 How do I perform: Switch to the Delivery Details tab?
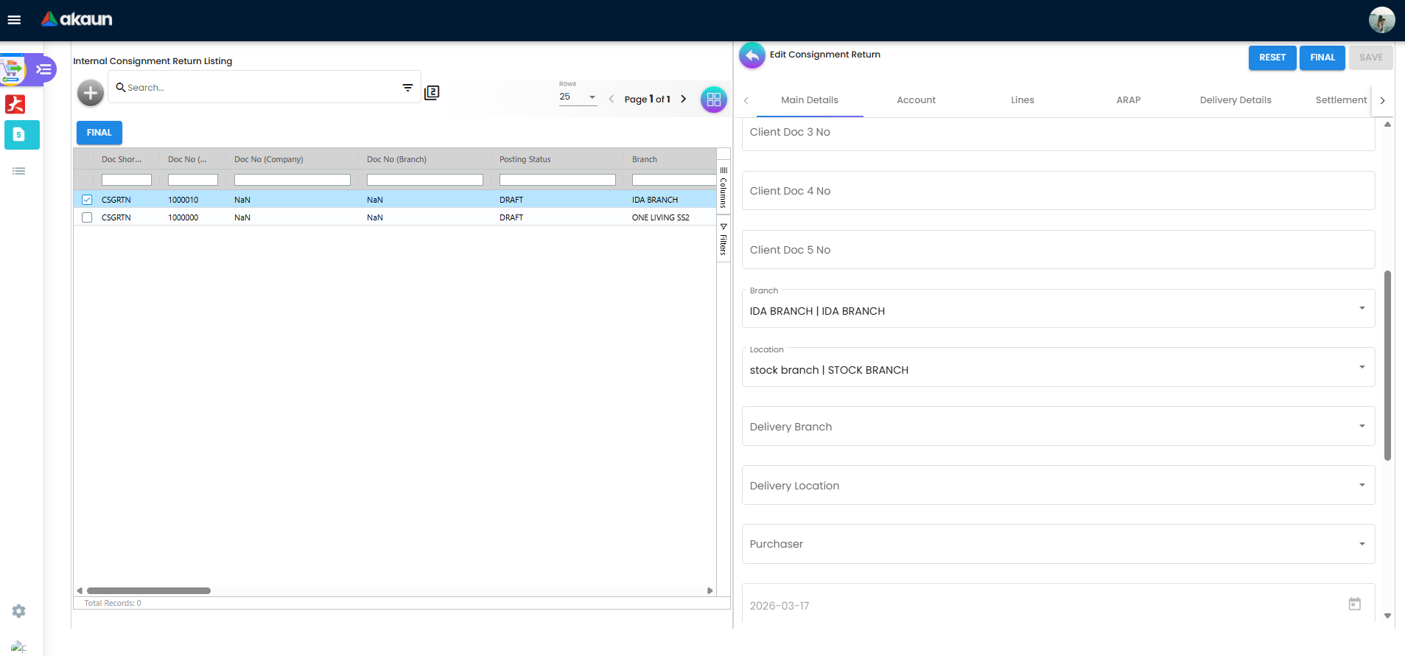coord(1235,100)
